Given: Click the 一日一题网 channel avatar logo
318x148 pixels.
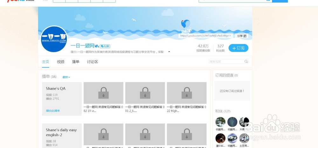Looking at the screenshot, I should coord(54,39).
